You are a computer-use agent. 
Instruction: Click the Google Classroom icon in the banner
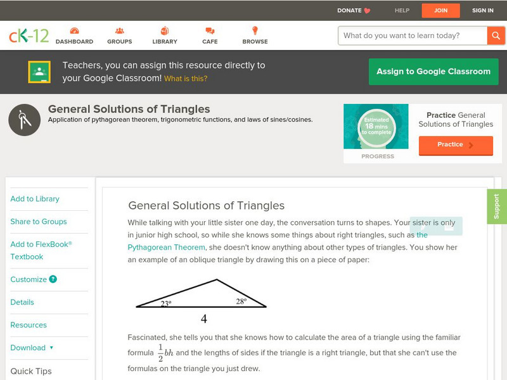40,71
